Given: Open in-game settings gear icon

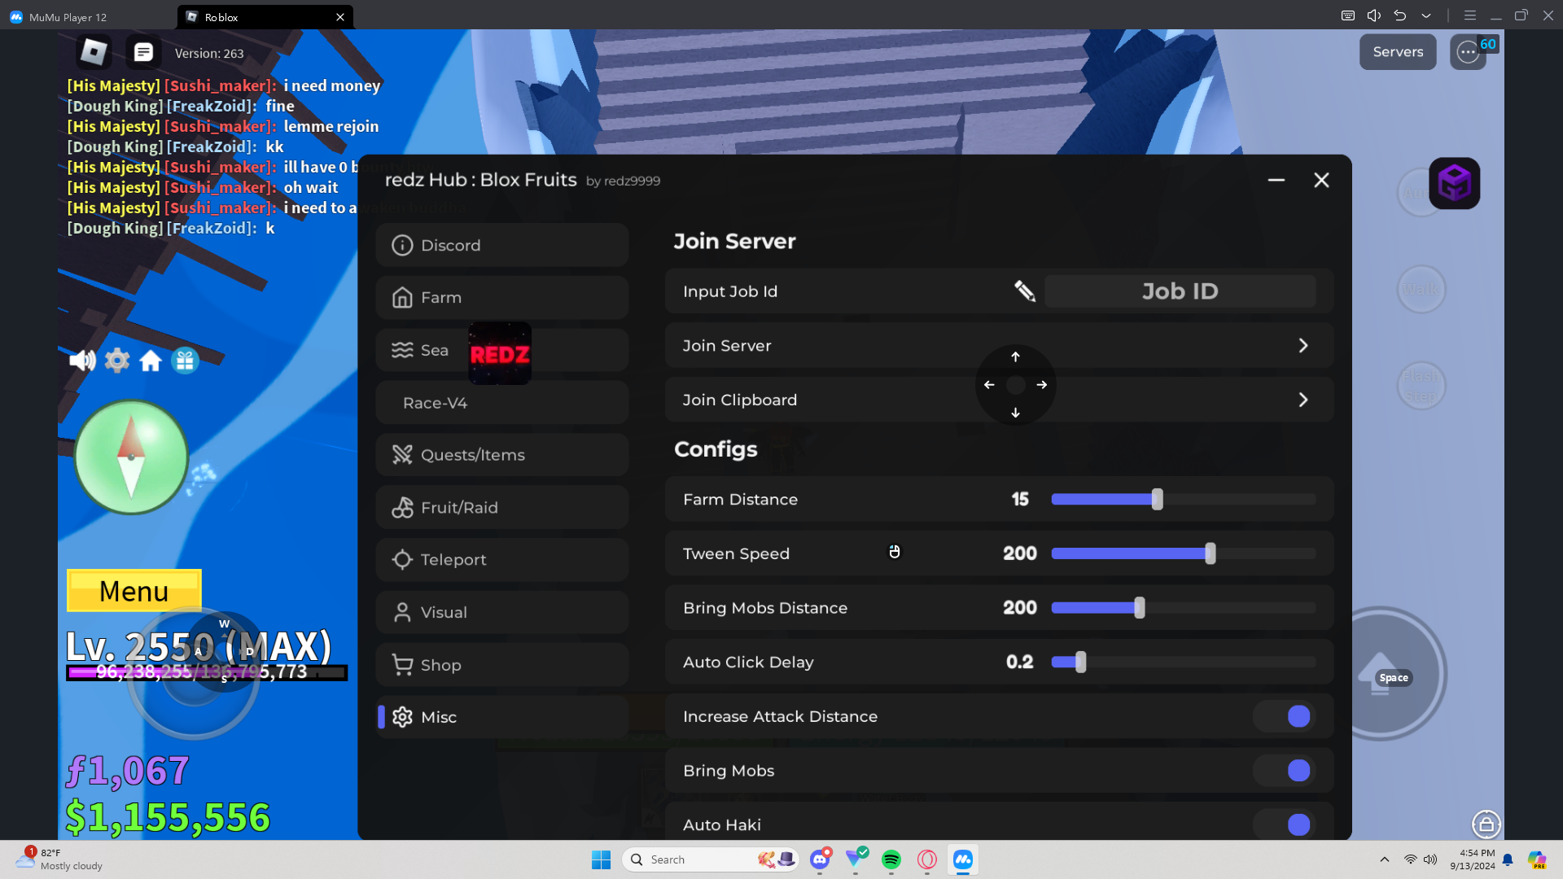Looking at the screenshot, I should pyautogui.click(x=117, y=360).
